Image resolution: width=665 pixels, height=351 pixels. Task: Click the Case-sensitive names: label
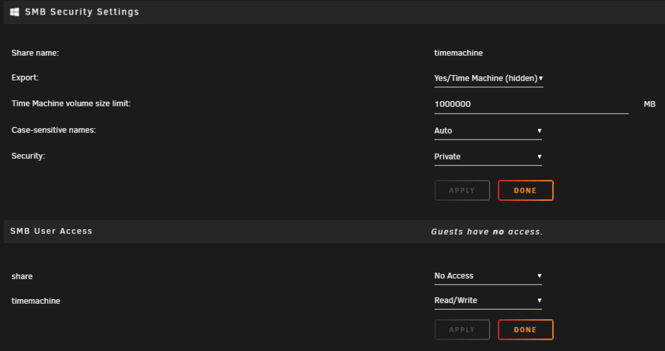pos(54,130)
